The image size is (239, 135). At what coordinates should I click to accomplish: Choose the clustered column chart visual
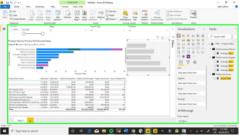(x=193, y=36)
